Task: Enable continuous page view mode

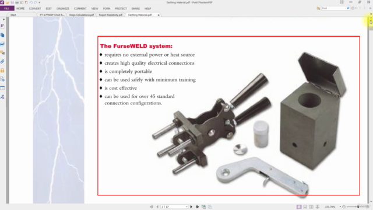Action: point(305,206)
